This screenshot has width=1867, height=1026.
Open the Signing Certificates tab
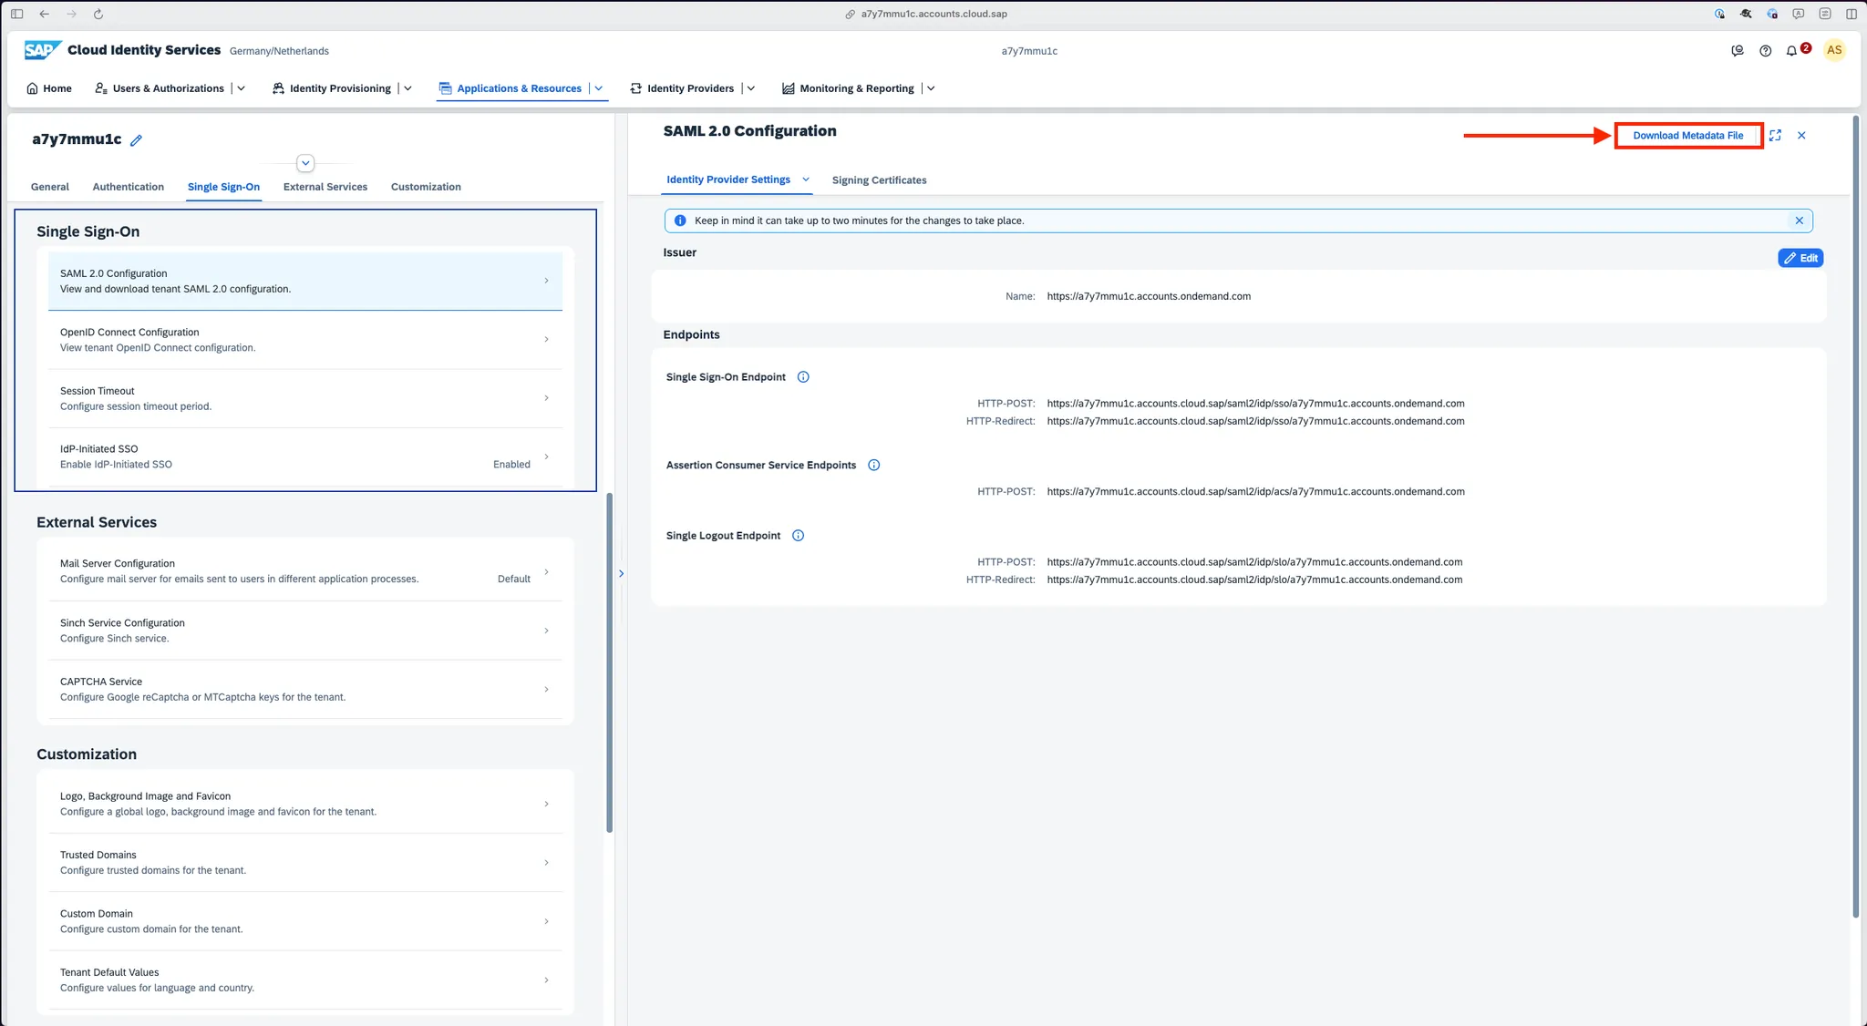tap(879, 180)
